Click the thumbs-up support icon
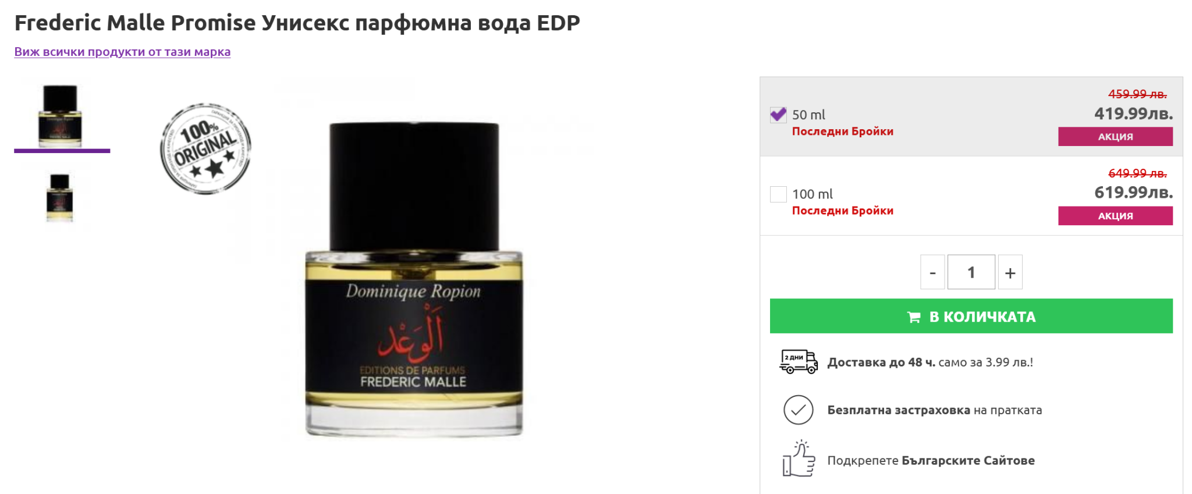 pyautogui.click(x=799, y=459)
